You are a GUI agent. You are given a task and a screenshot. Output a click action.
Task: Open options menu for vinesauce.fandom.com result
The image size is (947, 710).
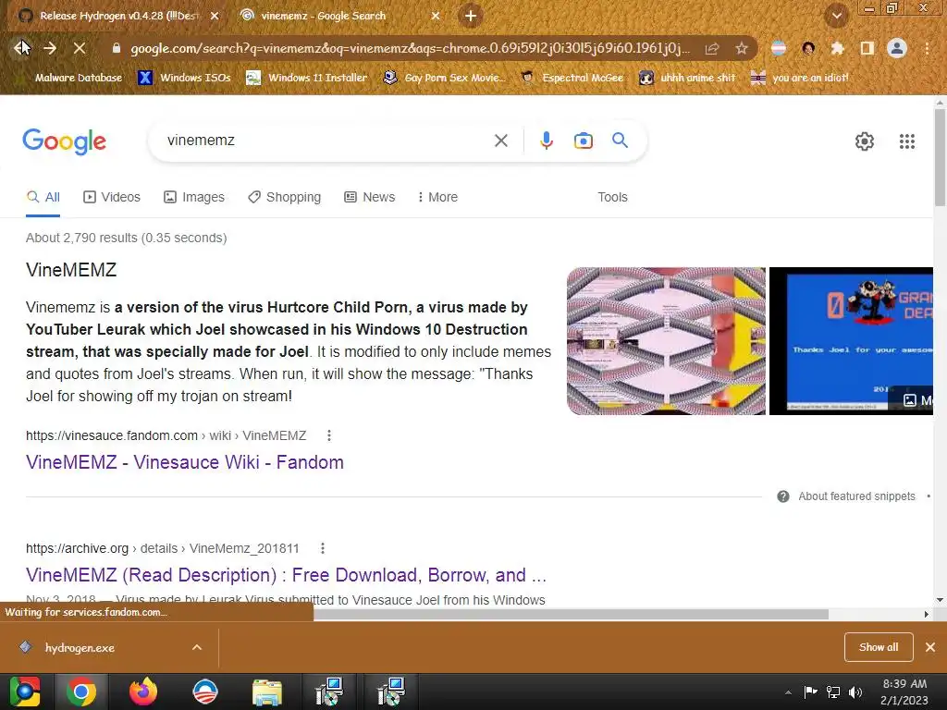click(x=328, y=435)
